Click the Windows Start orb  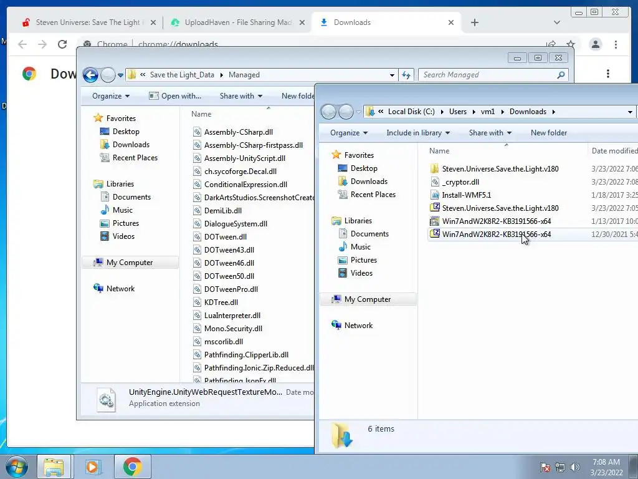click(x=16, y=467)
